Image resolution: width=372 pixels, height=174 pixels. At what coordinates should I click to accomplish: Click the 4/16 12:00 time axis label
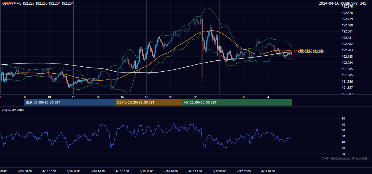[x=73, y=171]
